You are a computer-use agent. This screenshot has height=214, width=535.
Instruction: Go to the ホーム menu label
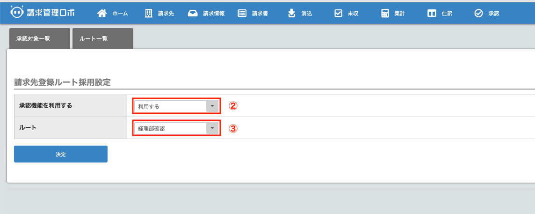point(120,14)
